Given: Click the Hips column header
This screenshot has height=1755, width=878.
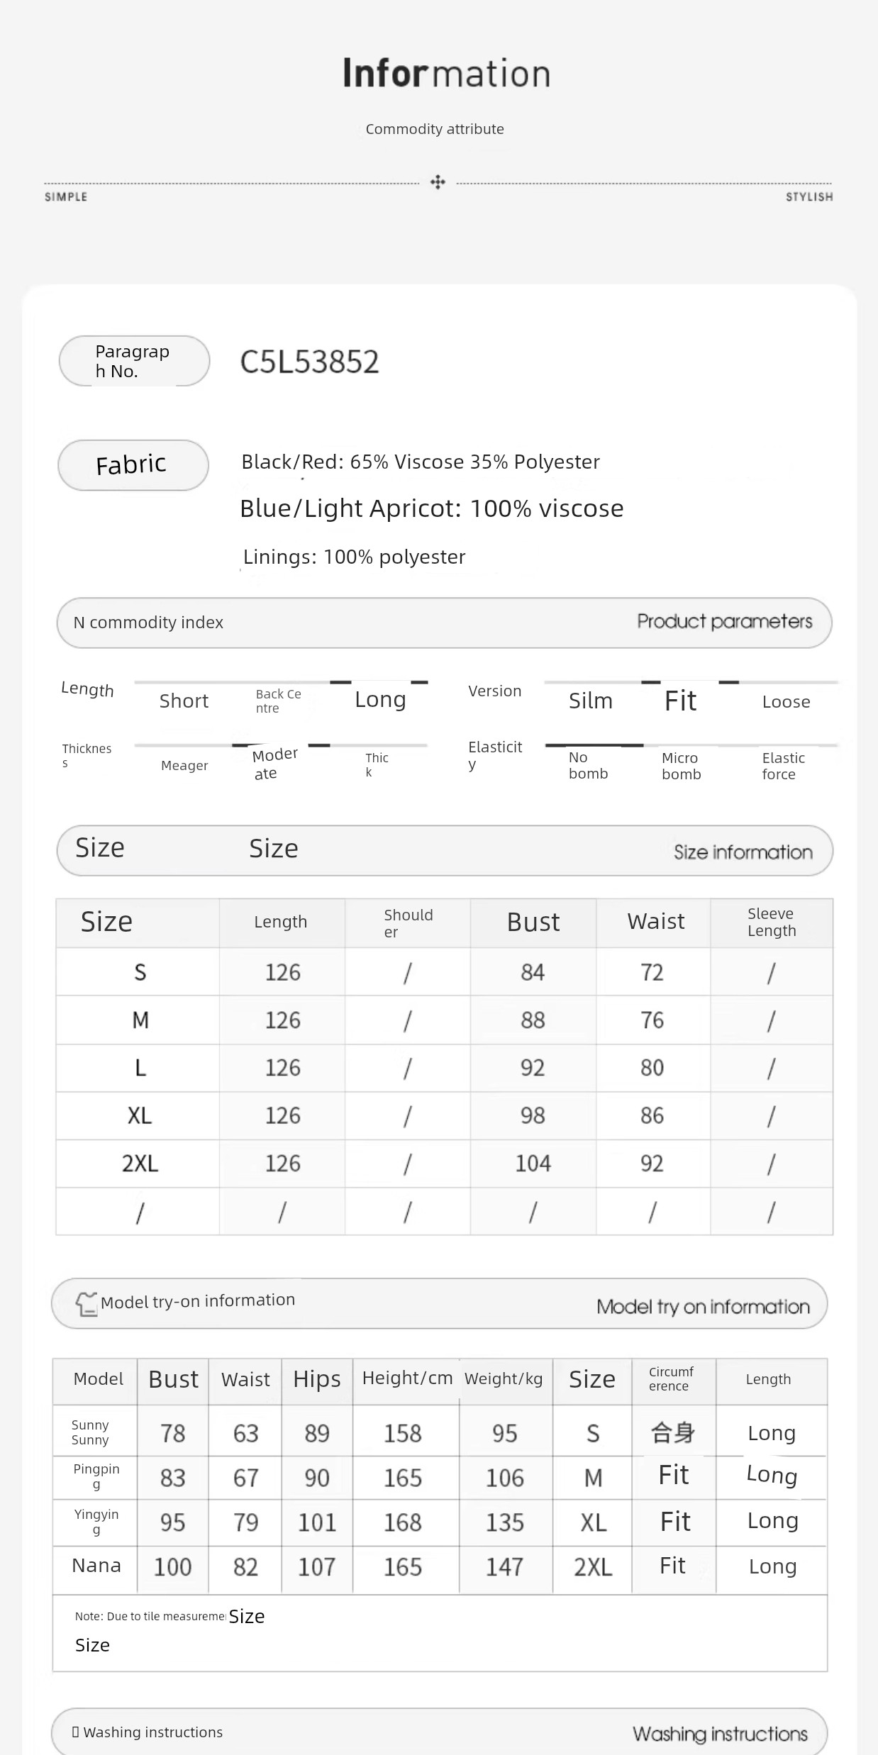Looking at the screenshot, I should (x=316, y=1379).
